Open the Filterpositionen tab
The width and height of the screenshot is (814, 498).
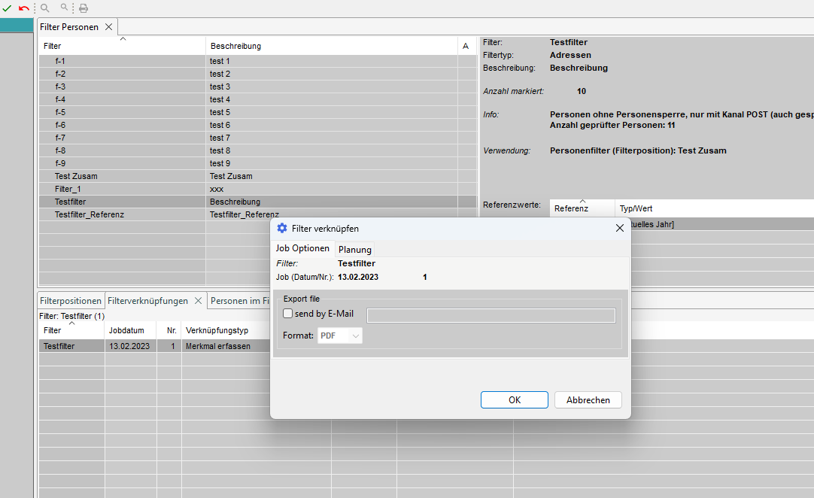coord(71,301)
